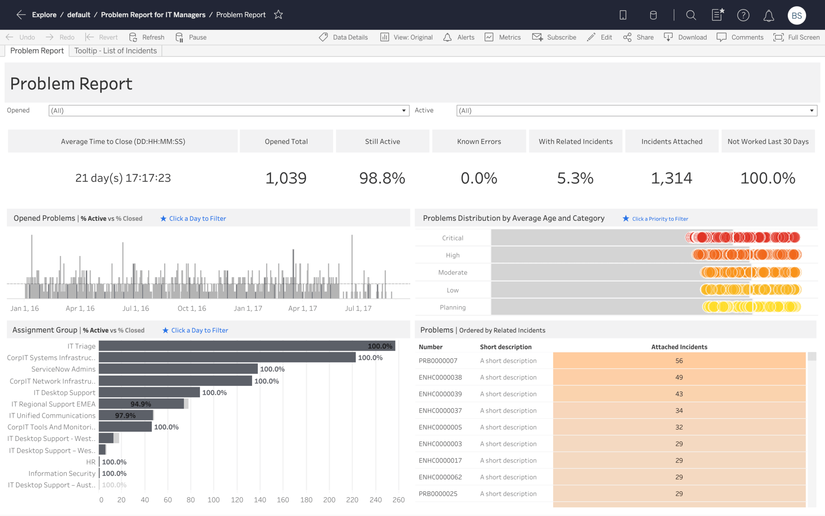The height and width of the screenshot is (516, 825).
Task: Open the Comments icon
Action: [x=721, y=37]
